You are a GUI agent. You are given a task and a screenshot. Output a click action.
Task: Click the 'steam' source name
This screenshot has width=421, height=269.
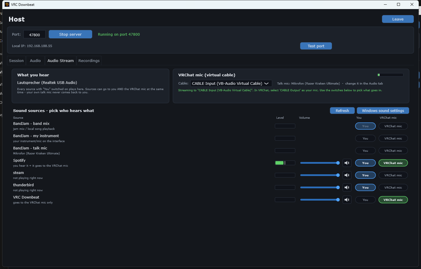pos(18,173)
